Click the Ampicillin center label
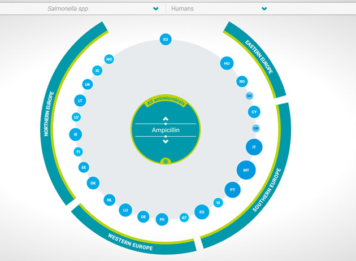This screenshot has width=356, height=261. click(166, 130)
